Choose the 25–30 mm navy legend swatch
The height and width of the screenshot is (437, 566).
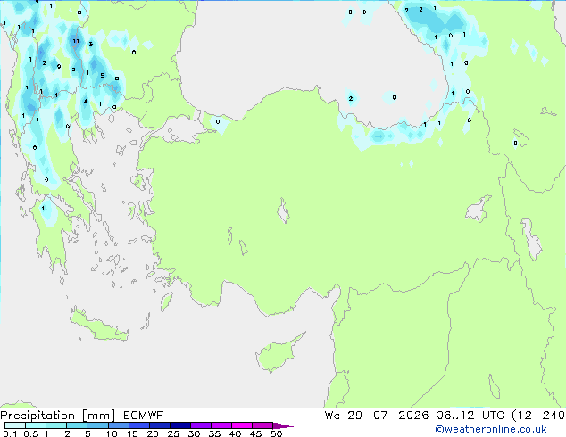pyautogui.click(x=179, y=425)
